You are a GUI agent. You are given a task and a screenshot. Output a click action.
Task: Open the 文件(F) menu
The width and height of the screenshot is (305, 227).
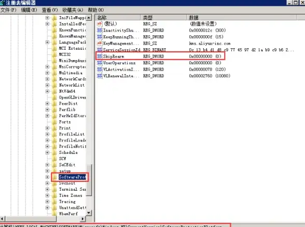[8, 10]
